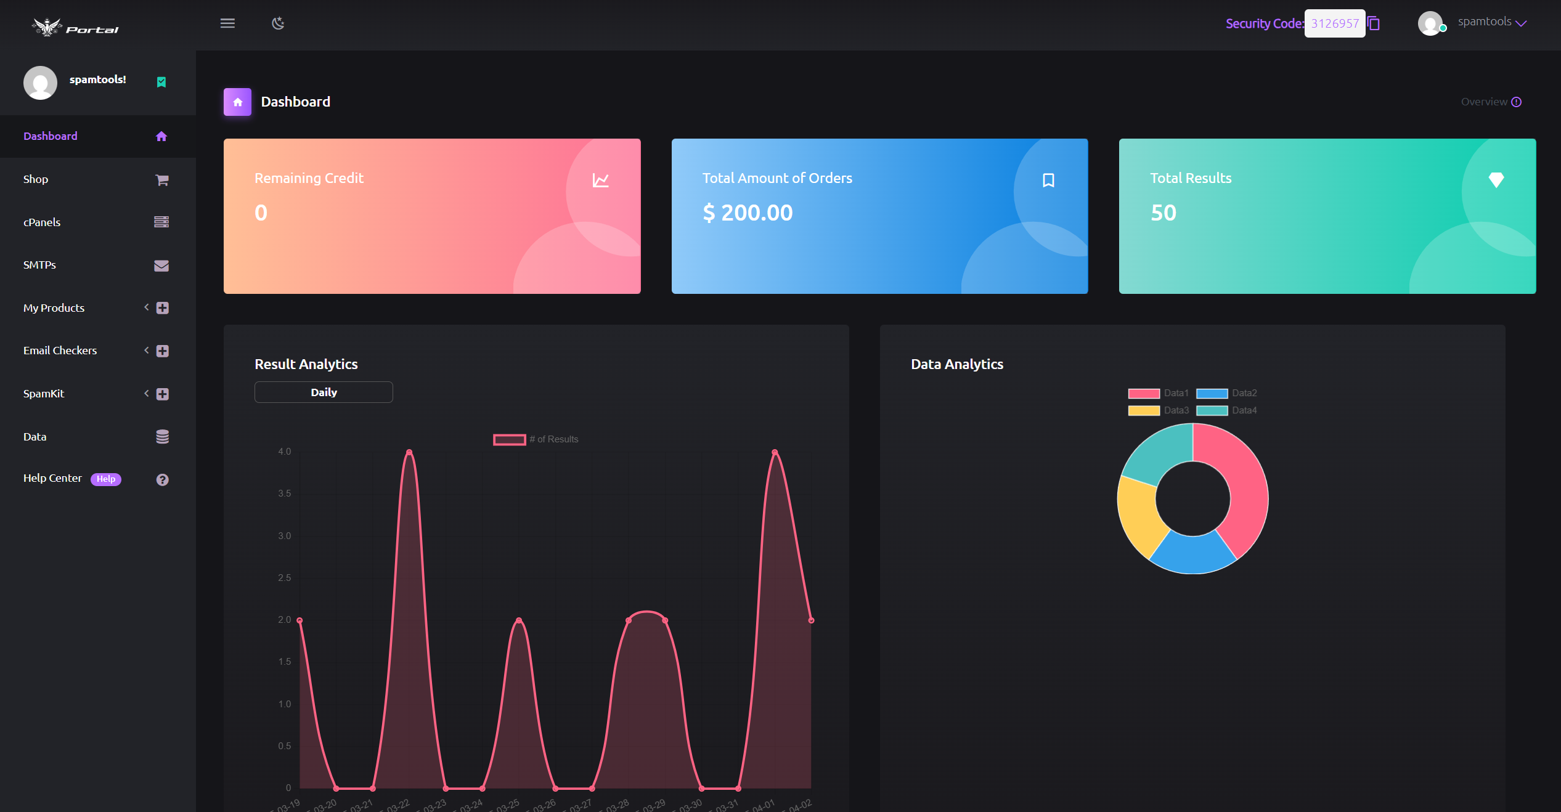Click the home icon beside Dashboard heading

[x=237, y=102]
